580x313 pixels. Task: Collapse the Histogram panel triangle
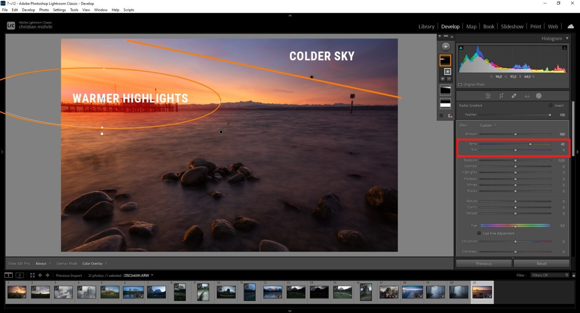(567, 38)
